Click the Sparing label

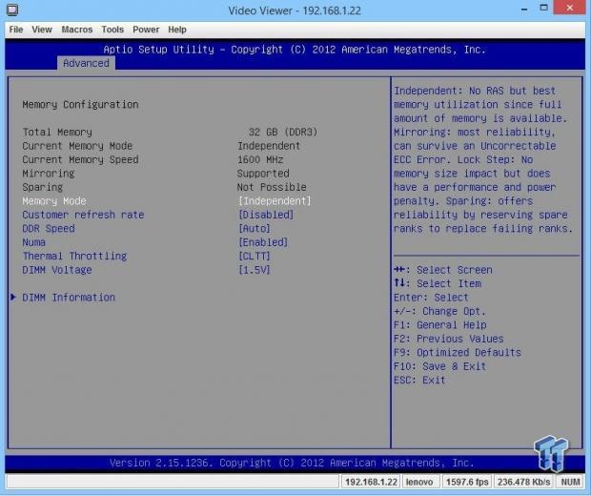click(43, 187)
